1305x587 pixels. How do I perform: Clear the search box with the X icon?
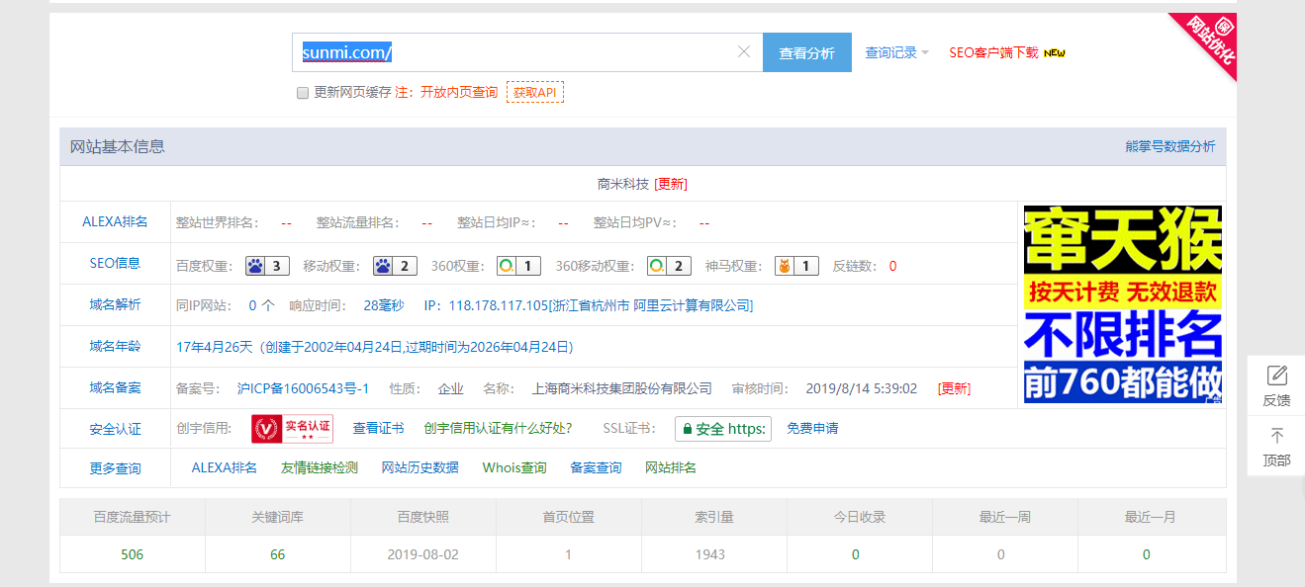[x=744, y=51]
